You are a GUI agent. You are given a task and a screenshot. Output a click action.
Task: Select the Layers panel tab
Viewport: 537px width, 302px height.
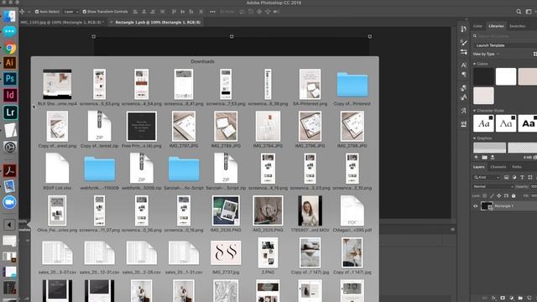[x=479, y=167]
